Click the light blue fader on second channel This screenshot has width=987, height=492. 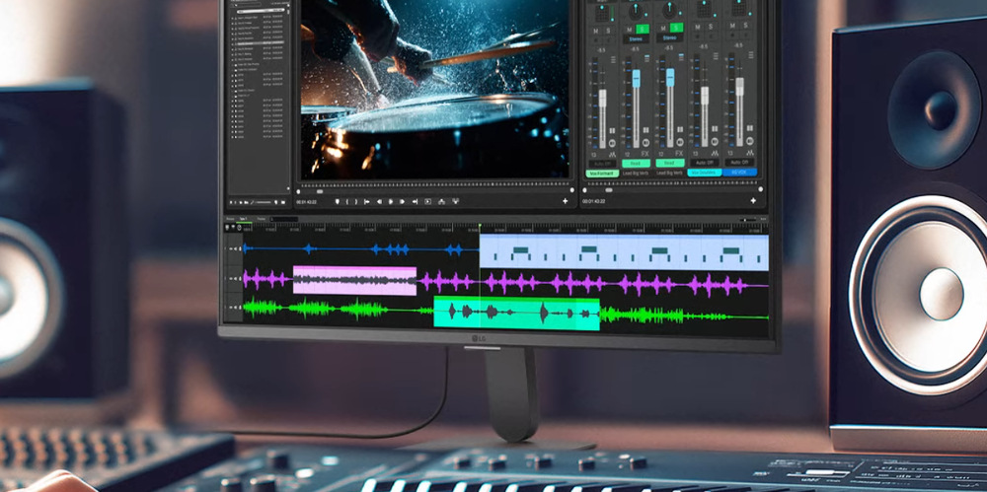(637, 78)
